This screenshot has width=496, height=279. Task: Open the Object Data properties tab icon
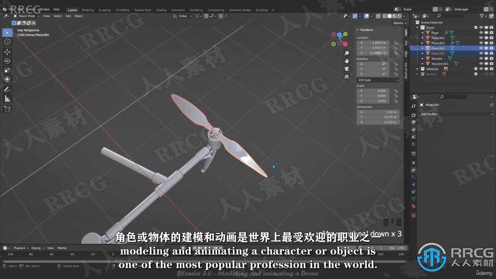tap(413, 199)
